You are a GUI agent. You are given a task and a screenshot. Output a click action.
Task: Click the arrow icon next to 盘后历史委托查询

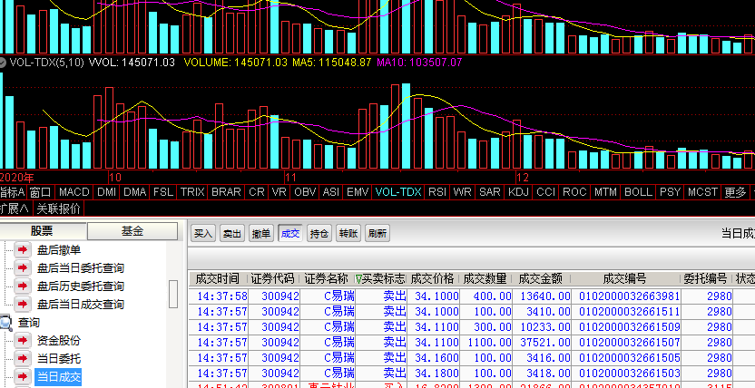[x=22, y=286]
